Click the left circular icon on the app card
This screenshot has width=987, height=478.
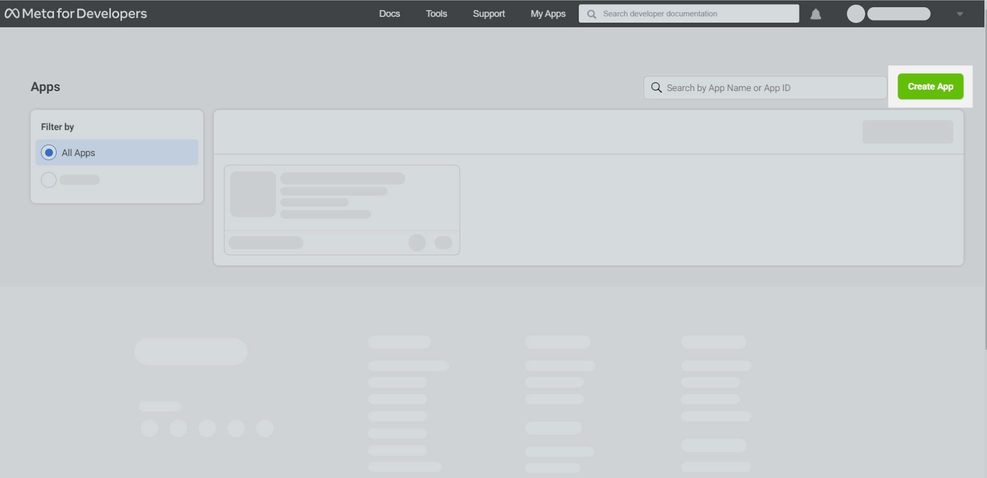(417, 242)
